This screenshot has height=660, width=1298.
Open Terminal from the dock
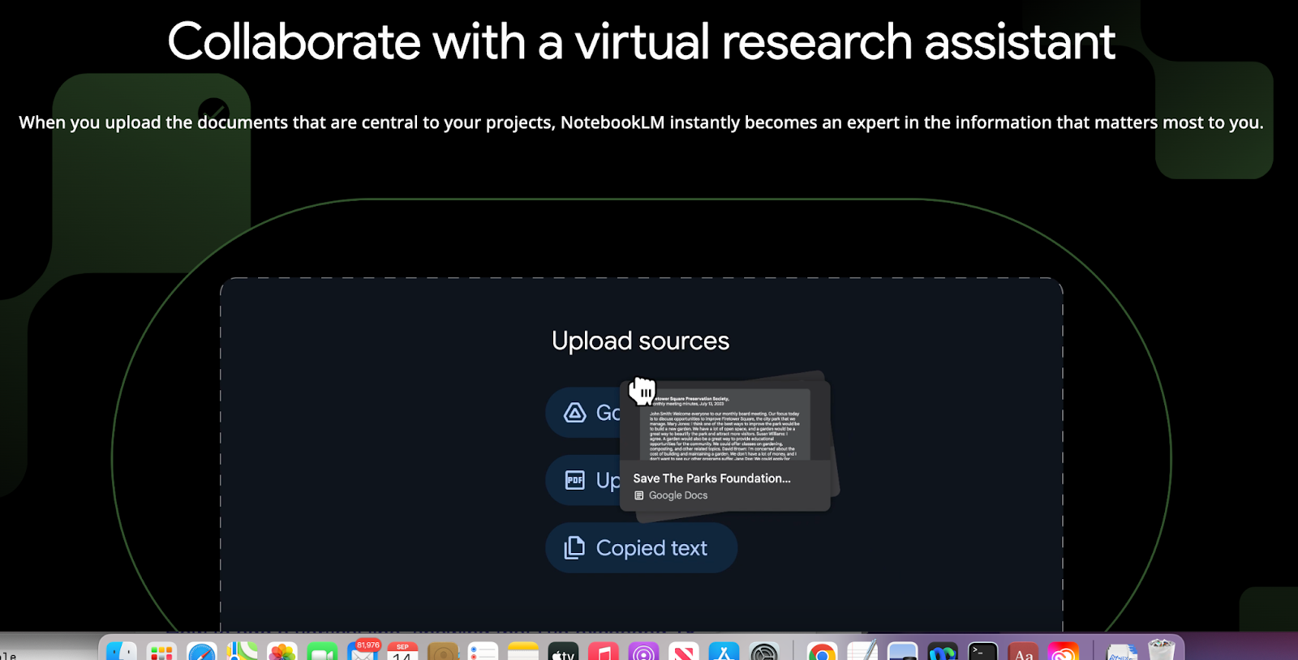982,651
